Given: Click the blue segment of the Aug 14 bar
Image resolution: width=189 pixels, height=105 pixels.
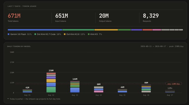Looking at the screenshot, I should tap(99, 89).
